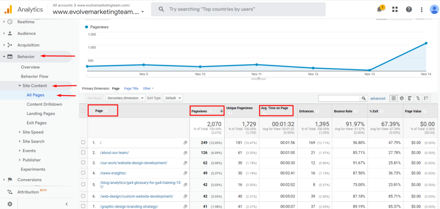Open the /web-design/custom-website-development/ link
This screenshot has height=209, width=440.
pyautogui.click(x=137, y=196)
